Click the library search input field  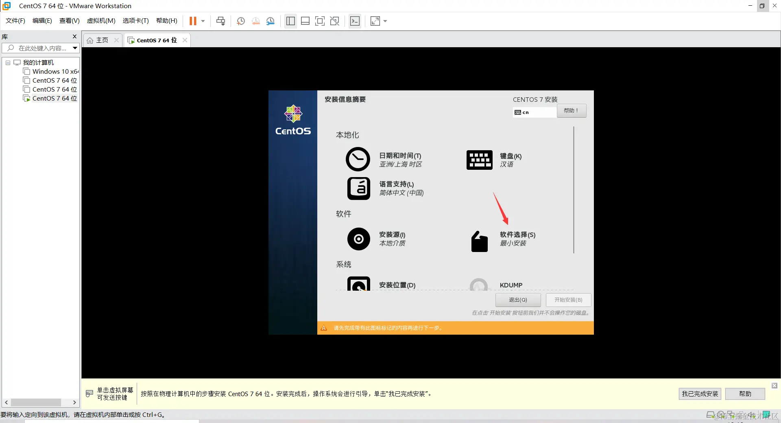pos(40,48)
